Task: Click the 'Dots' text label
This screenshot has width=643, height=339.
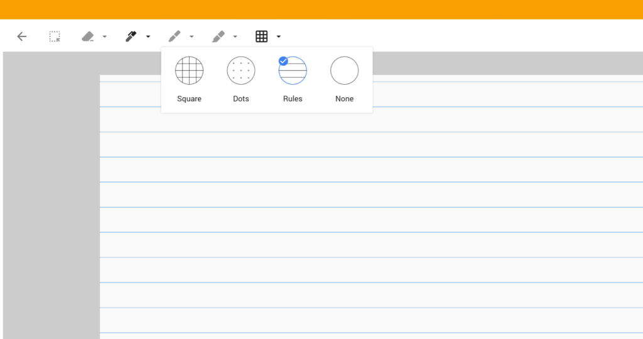Action: [241, 99]
